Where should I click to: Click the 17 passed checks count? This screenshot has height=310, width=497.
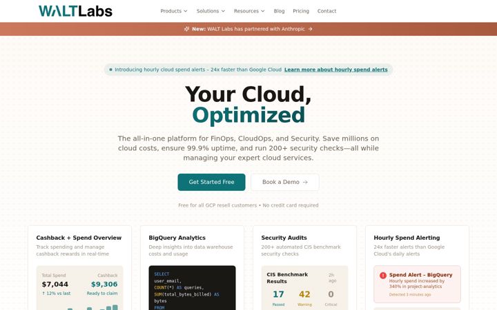click(x=278, y=294)
